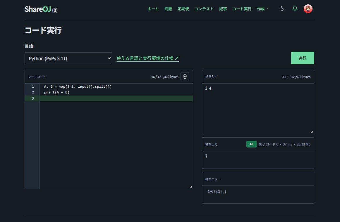Viewport: 340px width, 222px height.
Task: Open the 記事 page
Action: click(223, 9)
